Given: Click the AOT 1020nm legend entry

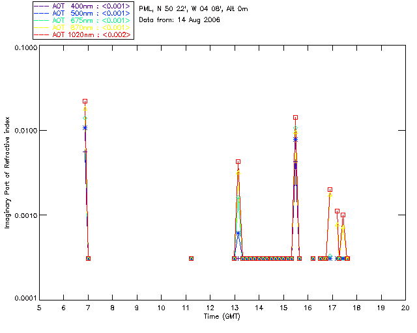Looking at the screenshot, I should point(83,34).
